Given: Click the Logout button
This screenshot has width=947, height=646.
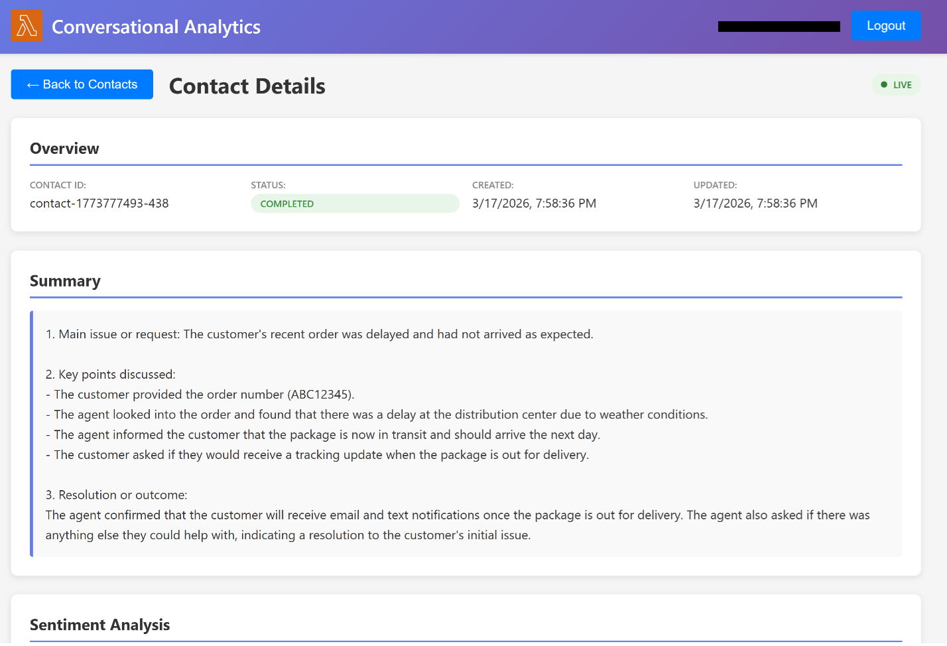Looking at the screenshot, I should tap(886, 26).
